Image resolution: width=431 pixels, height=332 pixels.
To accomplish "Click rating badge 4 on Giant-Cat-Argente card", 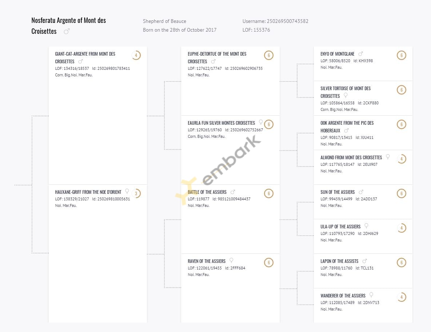I will (x=136, y=55).
